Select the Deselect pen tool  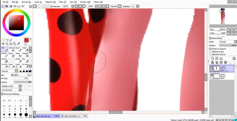point(25,55)
